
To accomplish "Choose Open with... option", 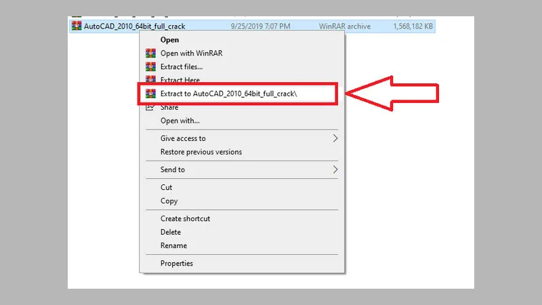I will pos(180,121).
